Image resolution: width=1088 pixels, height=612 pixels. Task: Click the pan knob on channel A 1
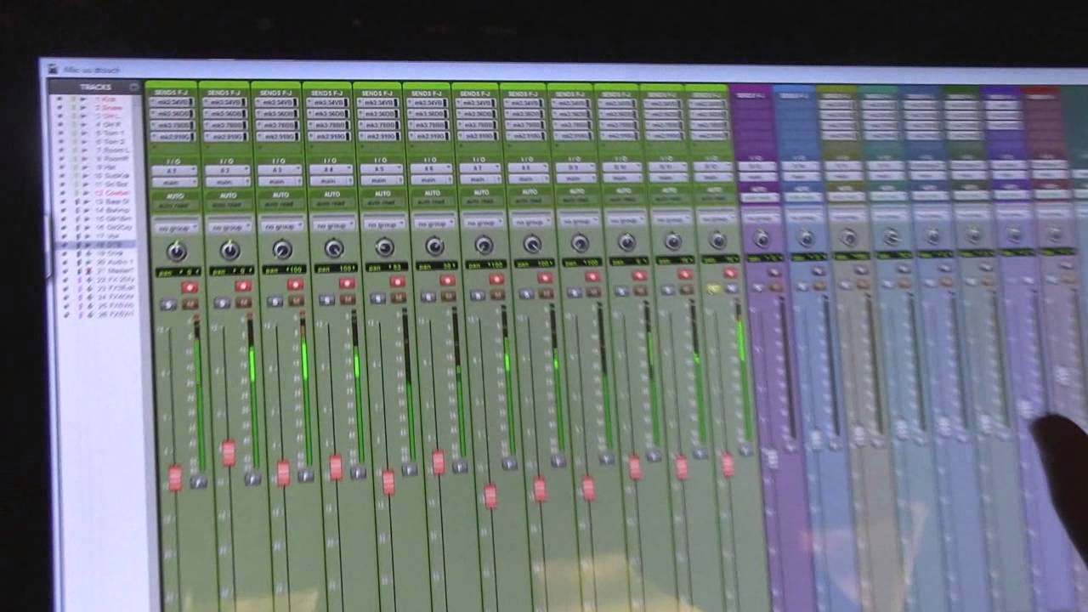tap(176, 250)
